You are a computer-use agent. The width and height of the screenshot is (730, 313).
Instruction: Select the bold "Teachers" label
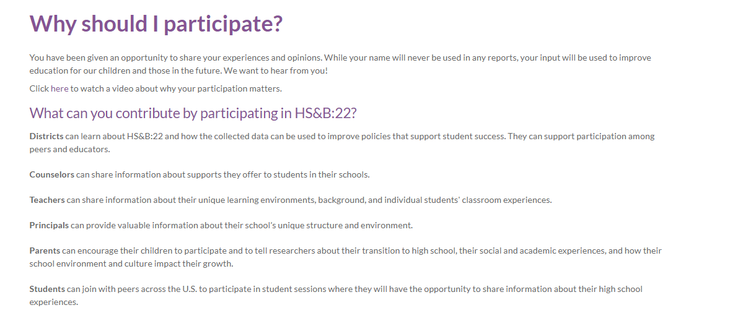click(47, 200)
